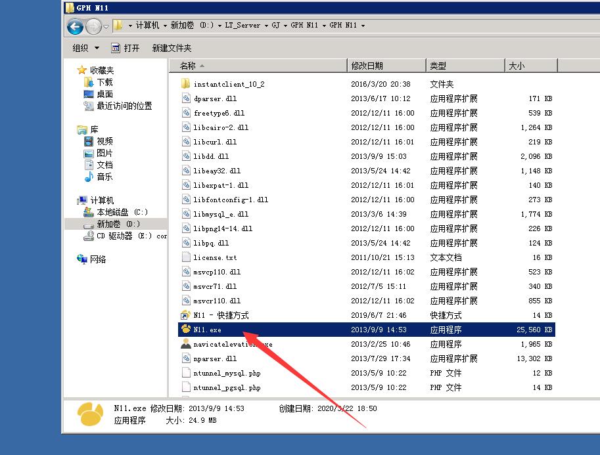This screenshot has width=600, height=455.
Task: Expand the arrow after 计算机 in address bar
Action: (164, 26)
